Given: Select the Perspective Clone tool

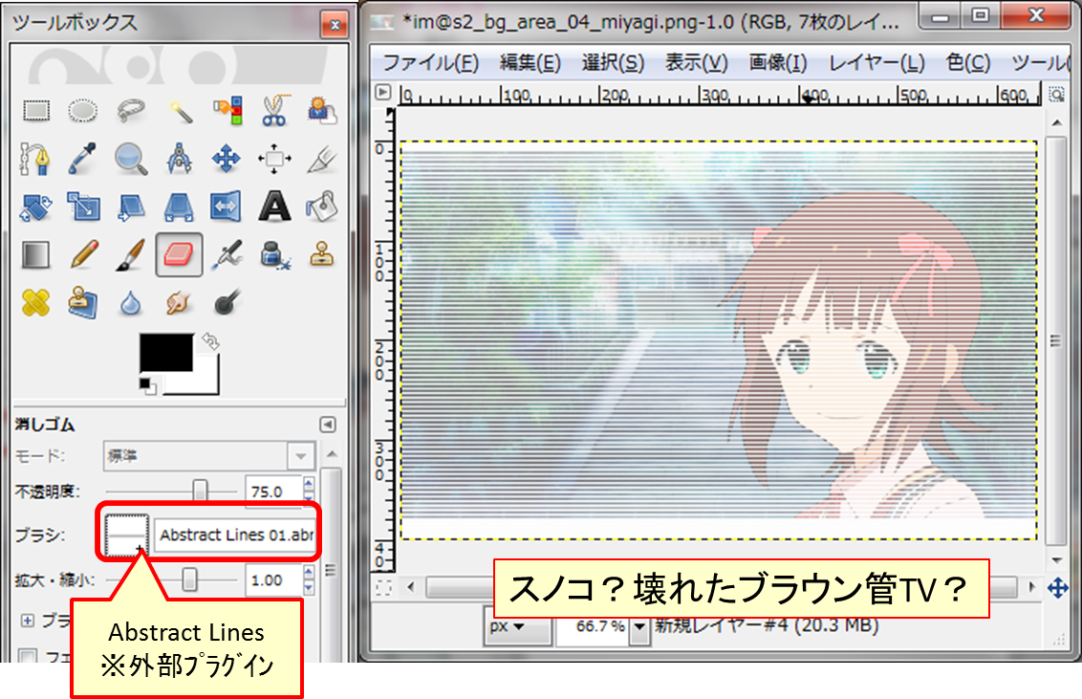Looking at the screenshot, I should (x=83, y=302).
